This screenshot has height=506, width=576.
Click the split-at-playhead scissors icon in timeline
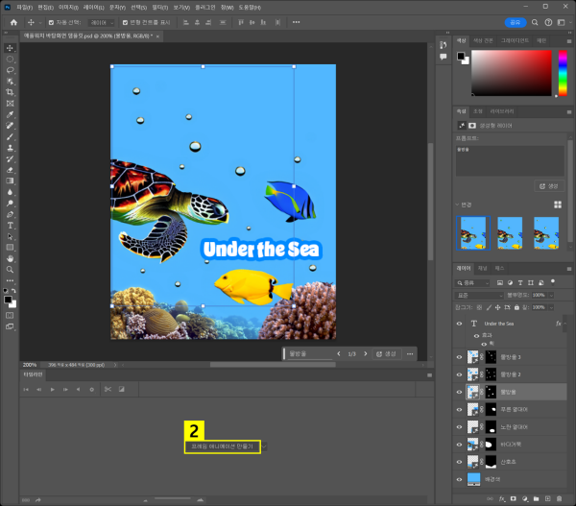tap(108, 389)
